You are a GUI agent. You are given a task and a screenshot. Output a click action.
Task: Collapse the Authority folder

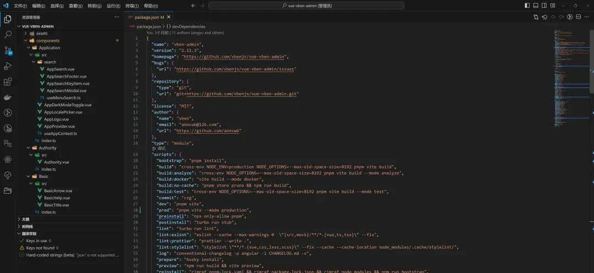pos(70,148)
